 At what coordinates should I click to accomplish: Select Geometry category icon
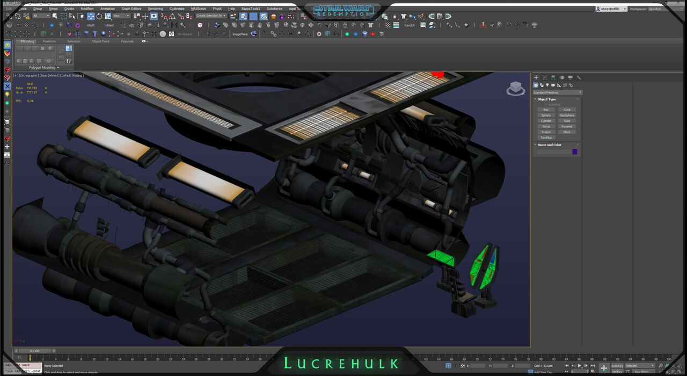pyautogui.click(x=536, y=85)
